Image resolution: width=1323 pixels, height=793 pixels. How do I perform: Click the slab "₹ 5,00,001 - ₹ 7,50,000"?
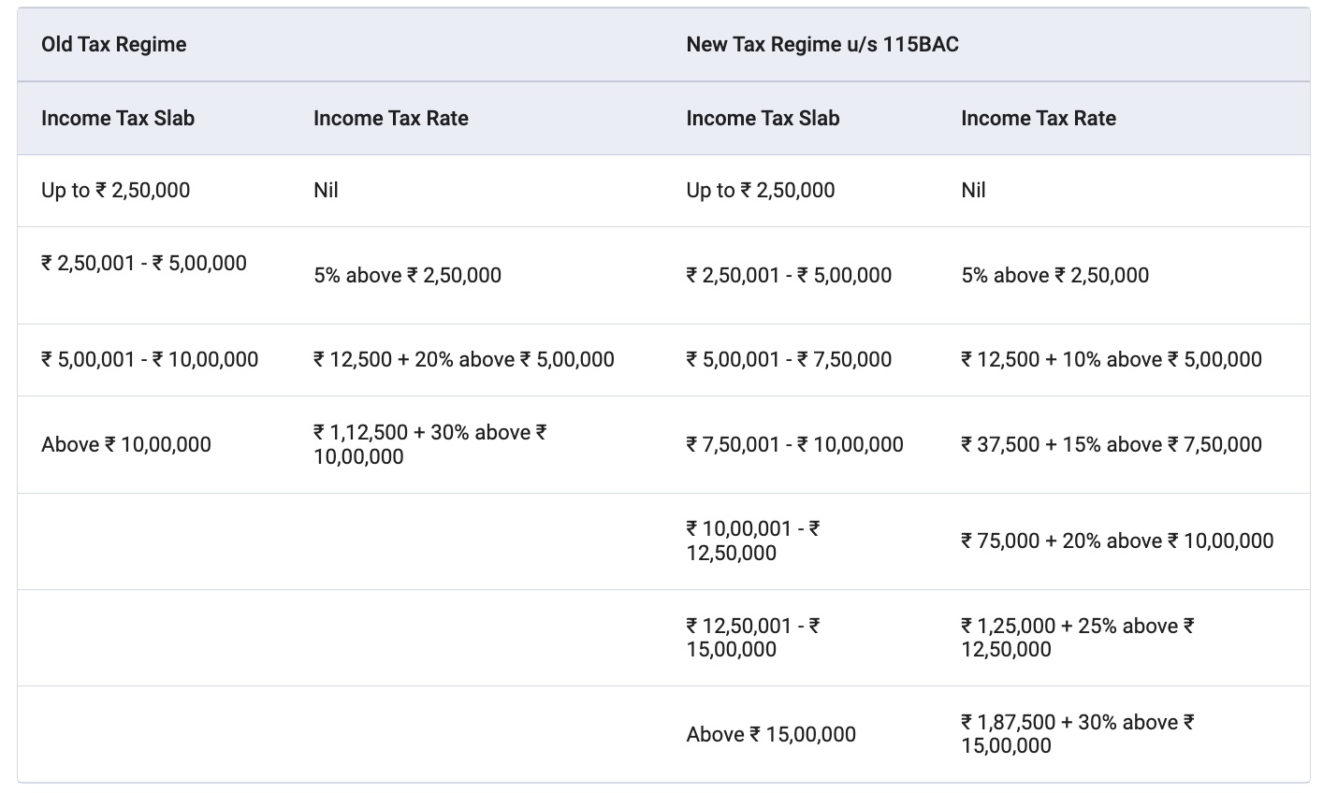coord(789,359)
